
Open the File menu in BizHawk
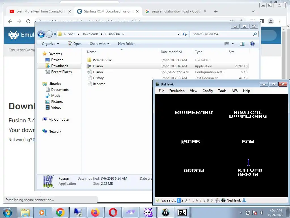[x=161, y=91]
